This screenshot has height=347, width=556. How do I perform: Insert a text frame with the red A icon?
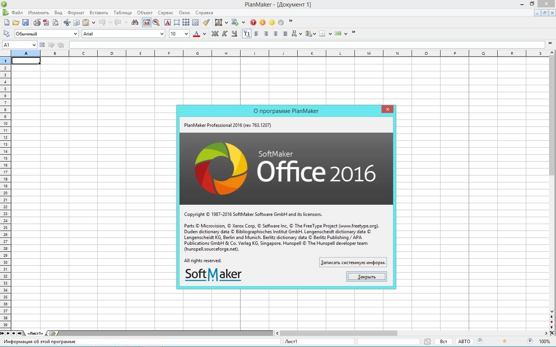(167, 22)
